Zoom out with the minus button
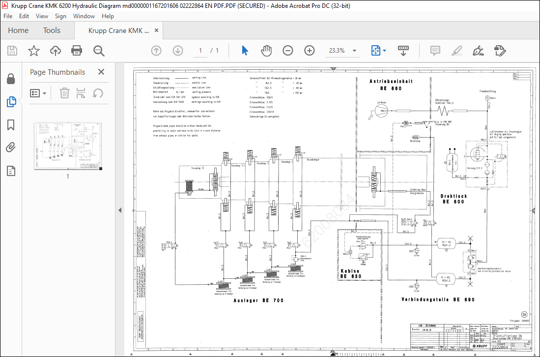 click(x=287, y=51)
